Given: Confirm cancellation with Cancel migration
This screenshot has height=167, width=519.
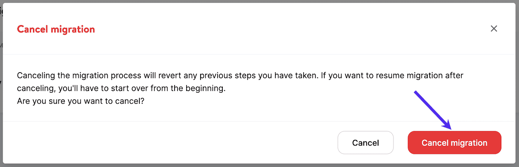Looking at the screenshot, I should coord(454,143).
